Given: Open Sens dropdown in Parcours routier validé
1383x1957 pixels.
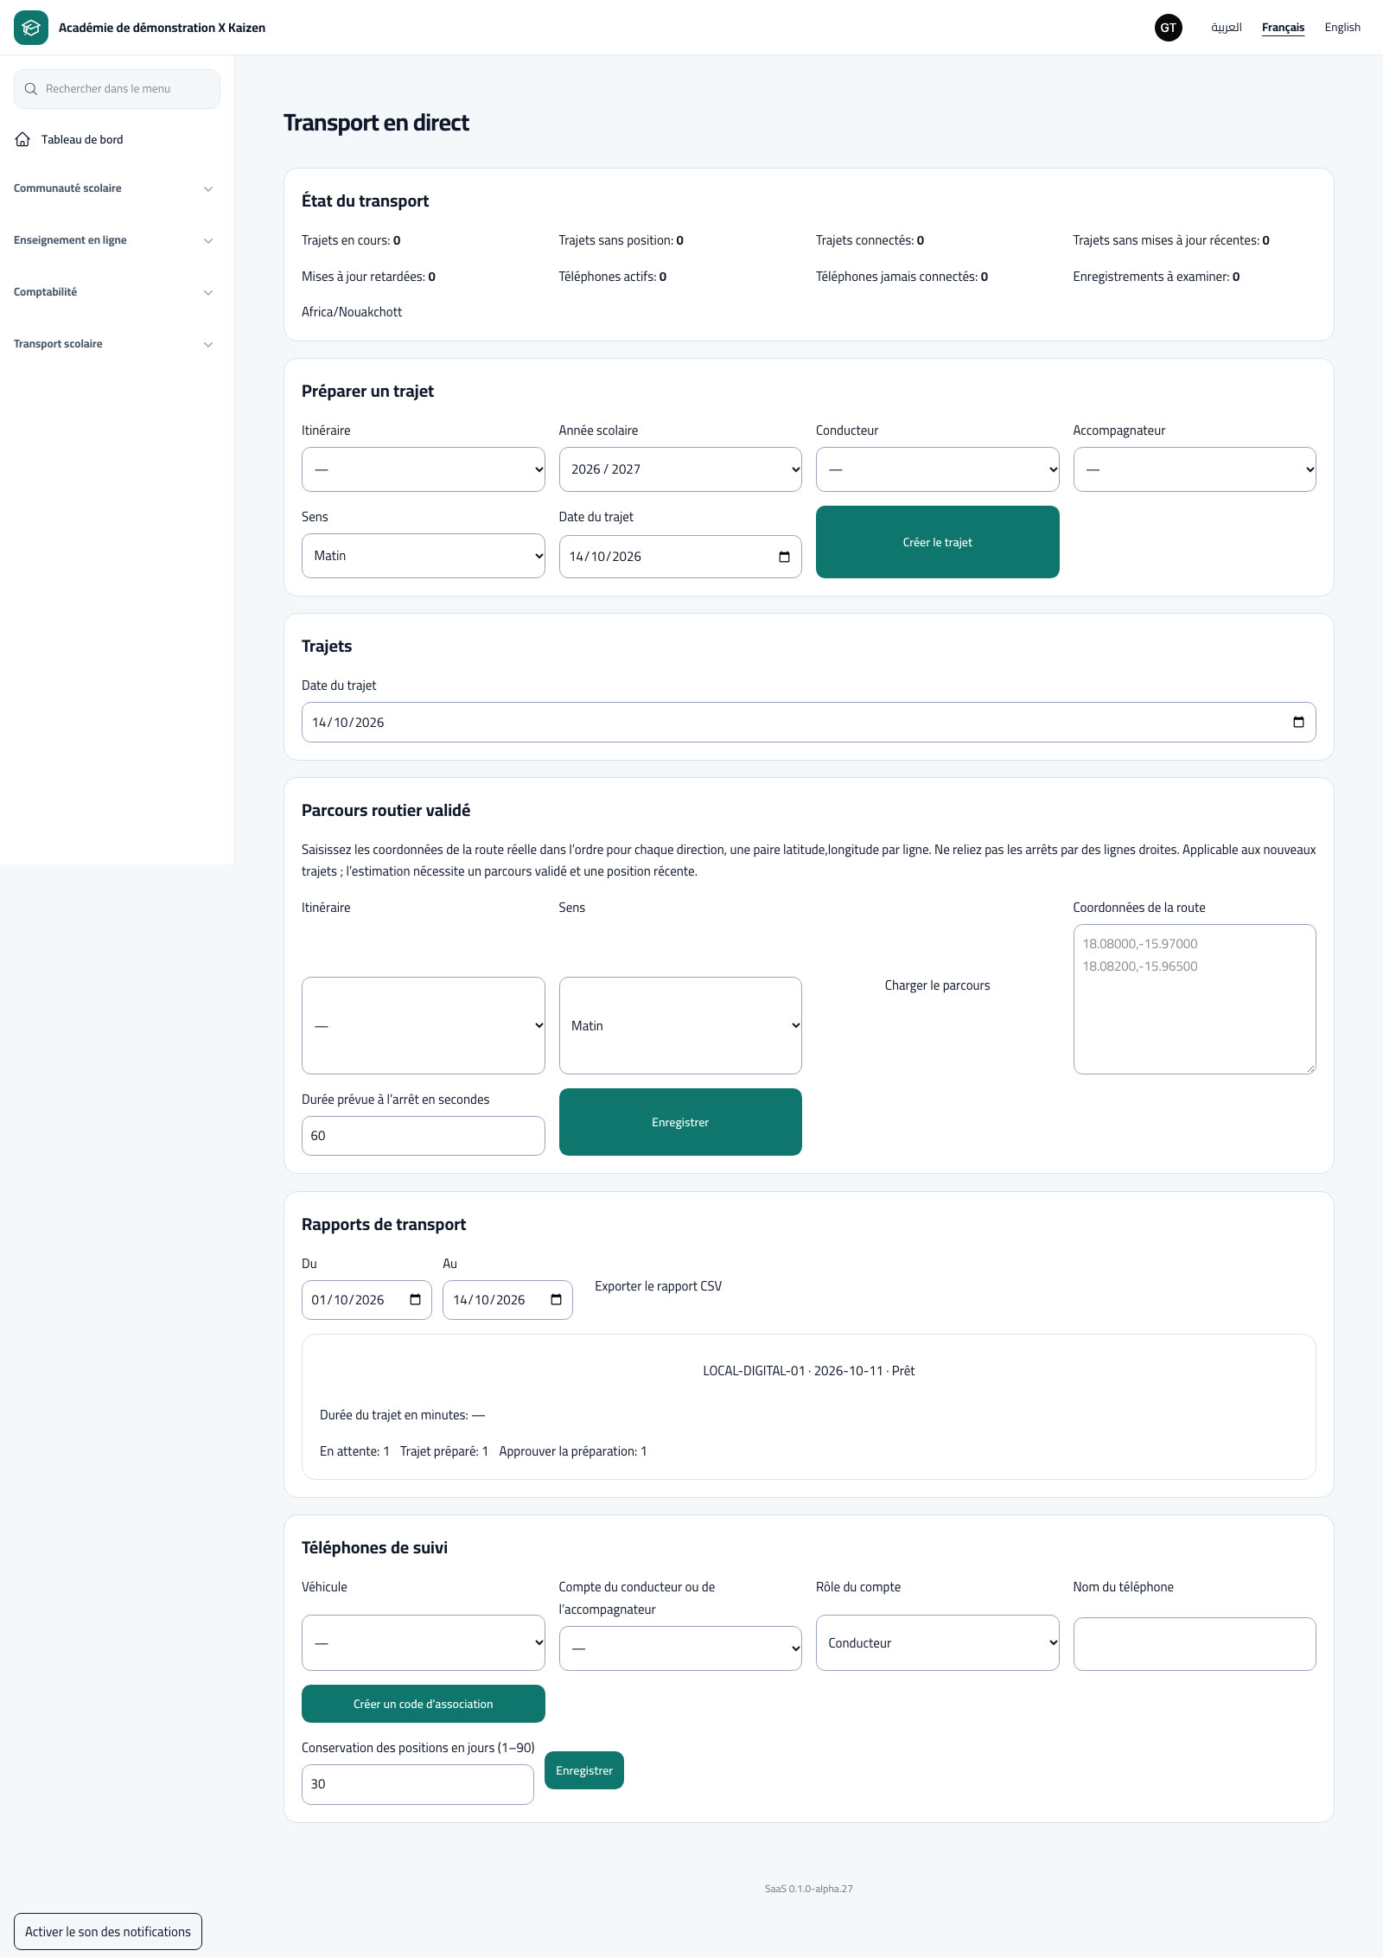Looking at the screenshot, I should tap(680, 1026).
